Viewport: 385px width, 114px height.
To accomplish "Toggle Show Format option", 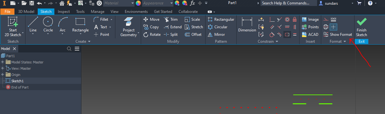I will click(338, 35).
